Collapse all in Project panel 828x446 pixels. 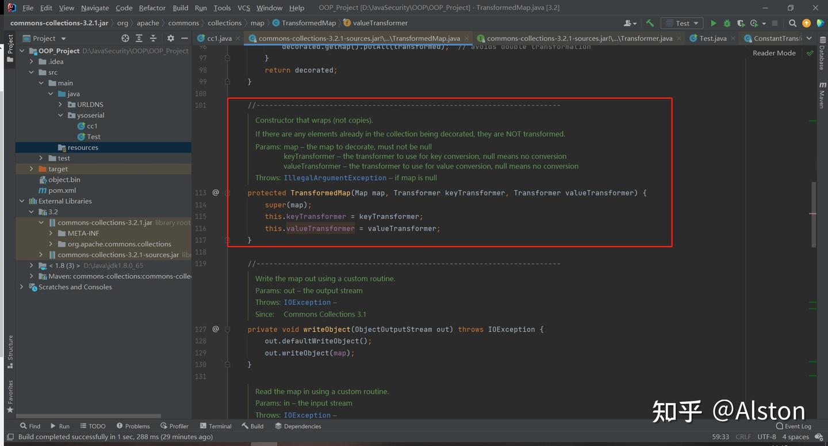pyautogui.click(x=153, y=38)
